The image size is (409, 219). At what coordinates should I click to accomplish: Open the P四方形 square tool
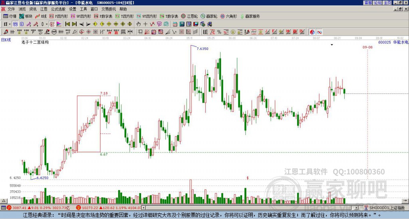click(59, 16)
